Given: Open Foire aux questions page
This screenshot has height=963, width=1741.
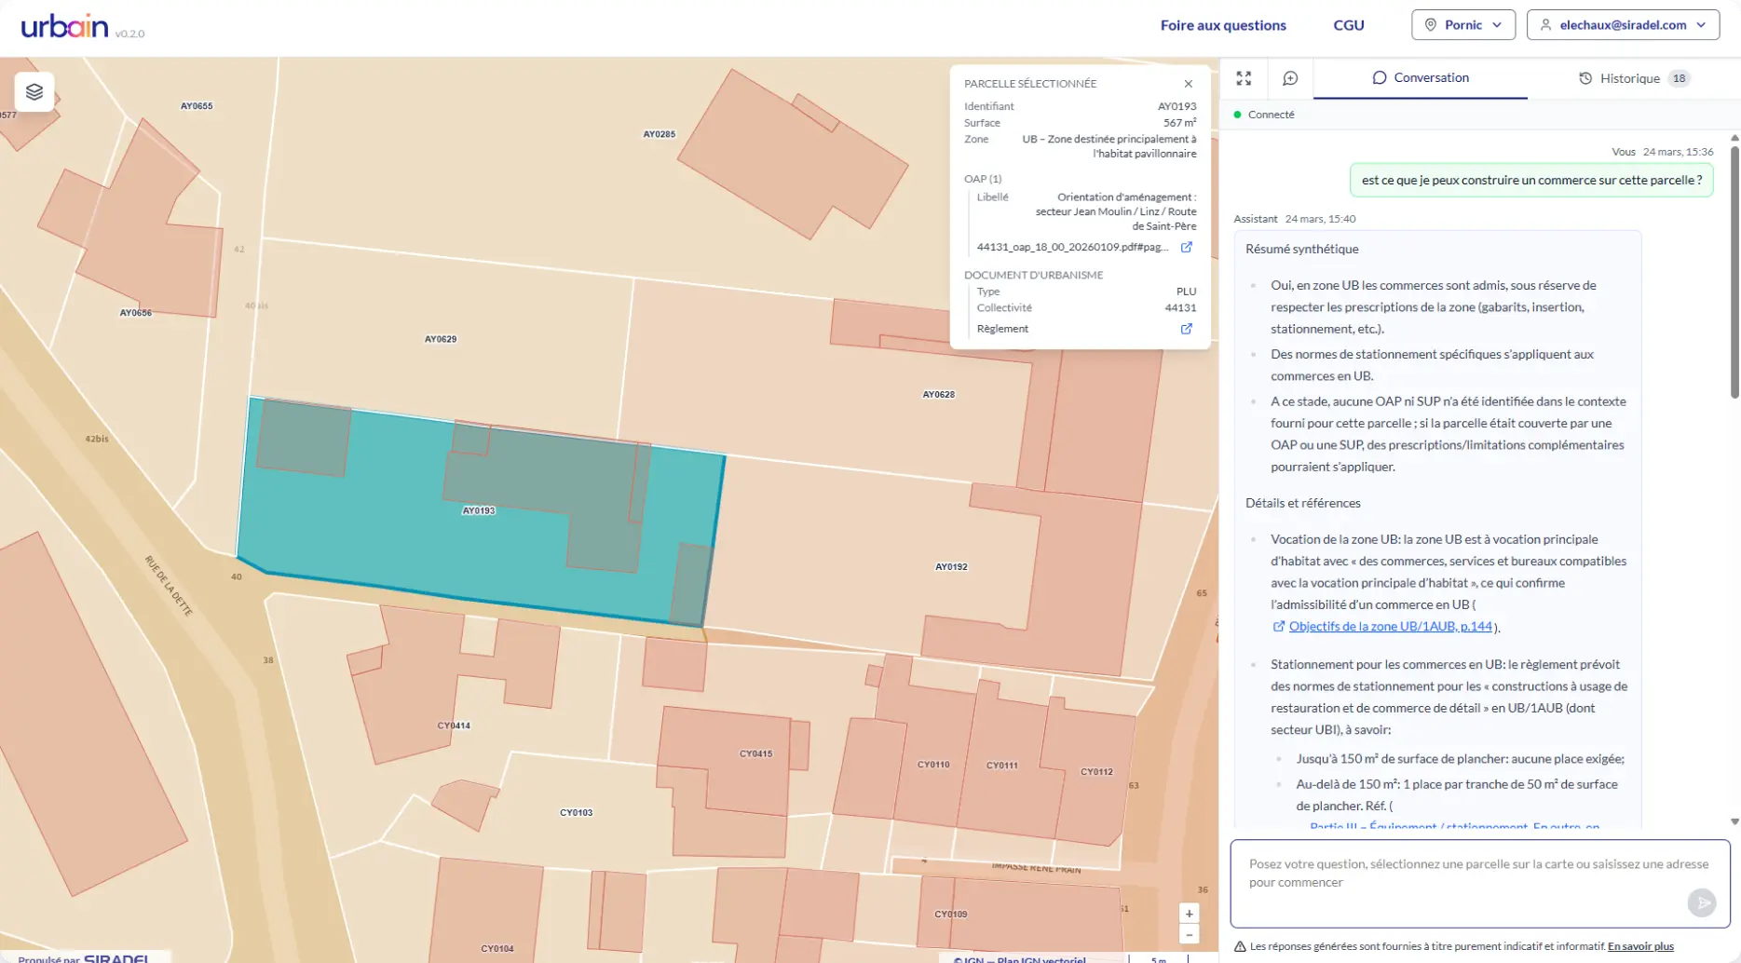Looking at the screenshot, I should pyautogui.click(x=1223, y=25).
